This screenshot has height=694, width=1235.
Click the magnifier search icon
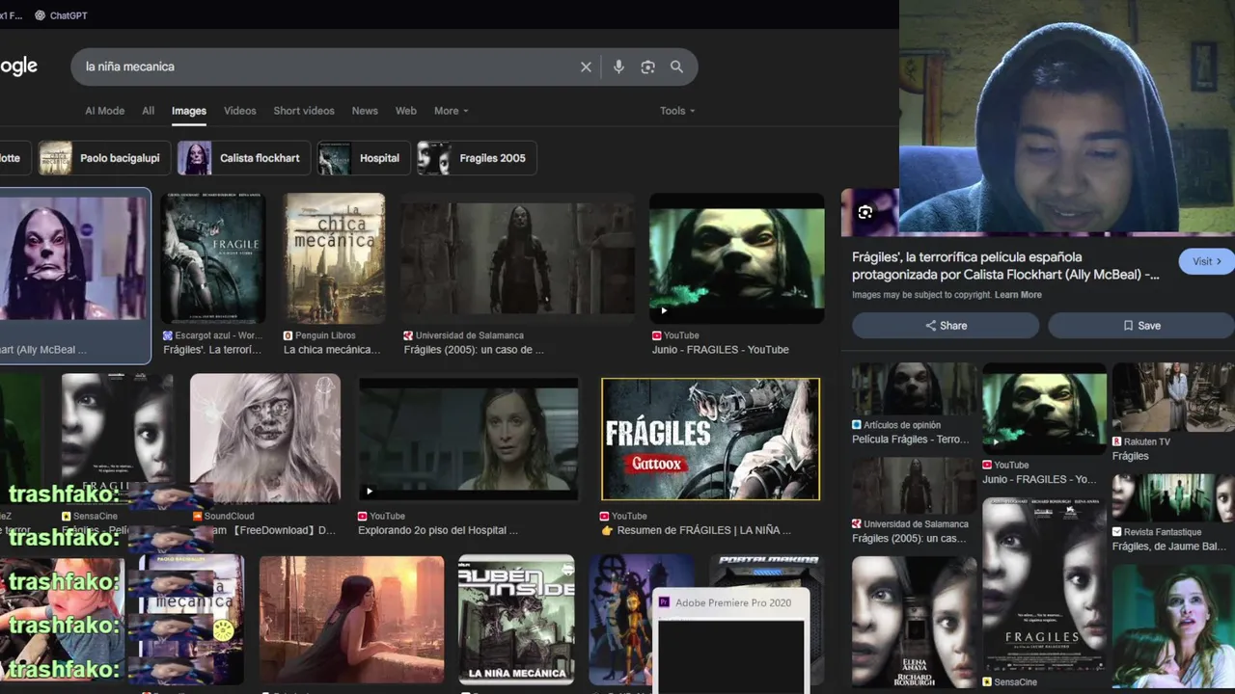click(x=676, y=67)
